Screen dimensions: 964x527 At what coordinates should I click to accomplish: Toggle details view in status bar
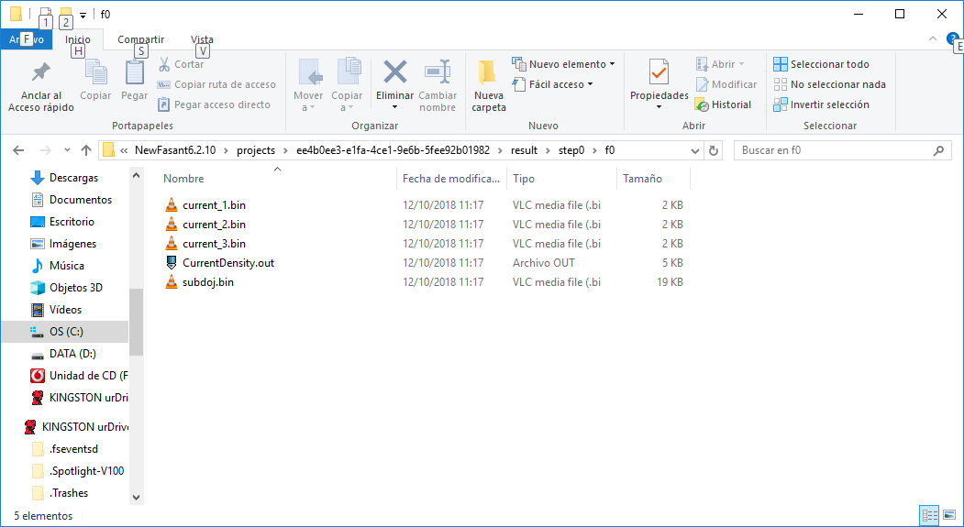(928, 516)
